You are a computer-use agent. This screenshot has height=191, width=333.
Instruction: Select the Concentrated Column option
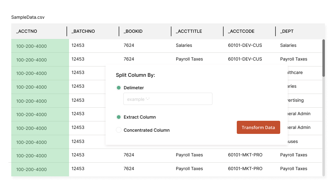coord(119,130)
